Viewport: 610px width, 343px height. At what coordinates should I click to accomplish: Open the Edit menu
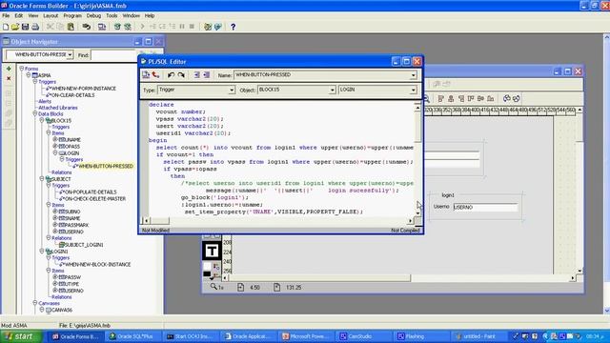point(19,15)
